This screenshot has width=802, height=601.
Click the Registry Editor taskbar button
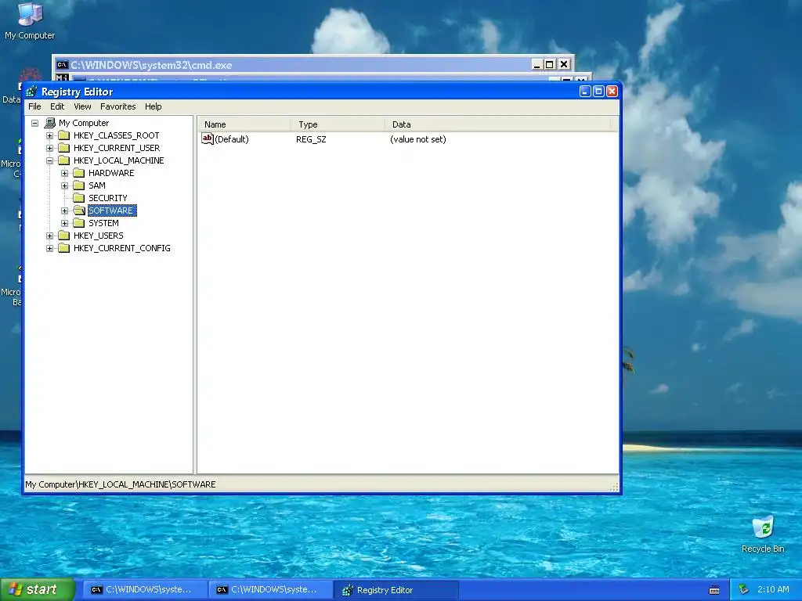click(x=396, y=590)
